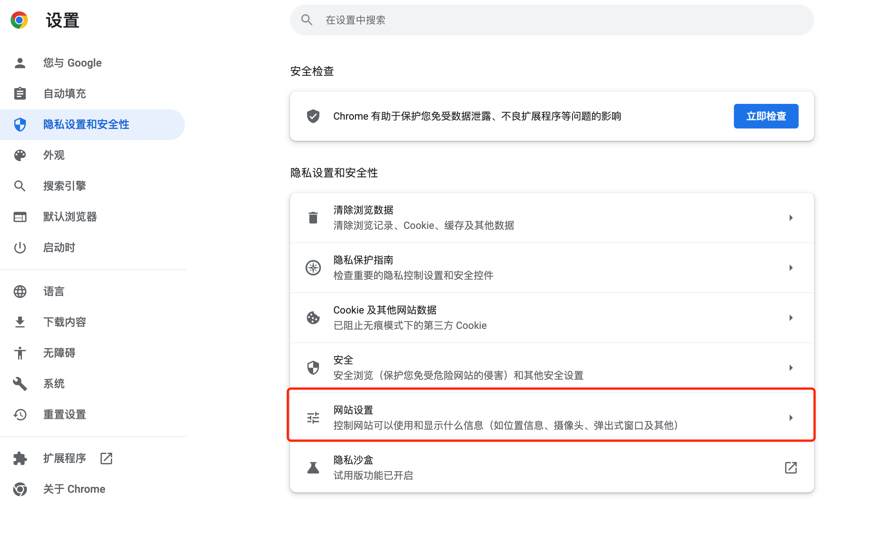Image resolution: width=883 pixels, height=557 pixels.
Task: Click the Chrome logo next to 设置
Action: [19, 20]
